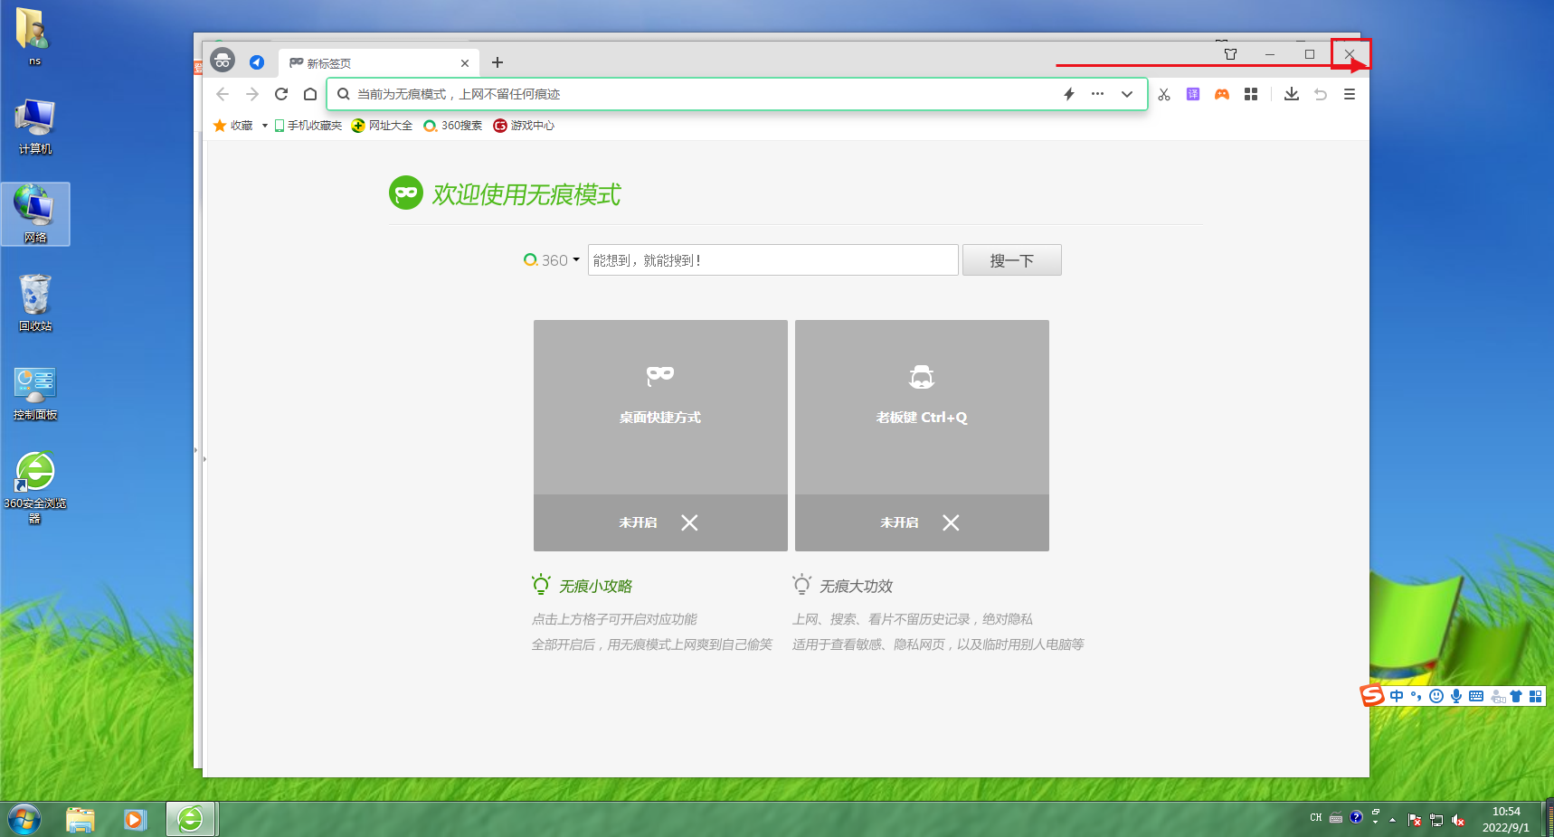1554x837 pixels.
Task: Open the 游戏中心 bookmark
Action: (x=524, y=126)
